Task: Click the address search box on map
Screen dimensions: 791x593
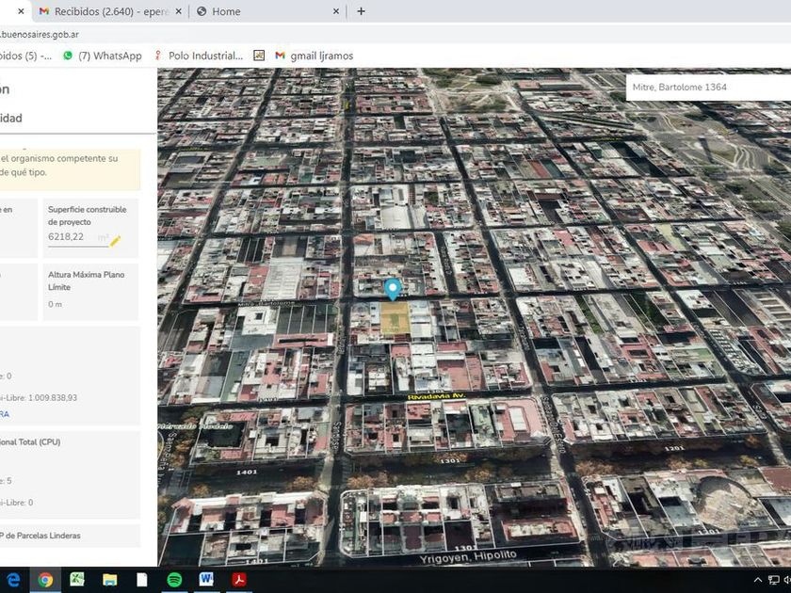Action: [x=706, y=87]
